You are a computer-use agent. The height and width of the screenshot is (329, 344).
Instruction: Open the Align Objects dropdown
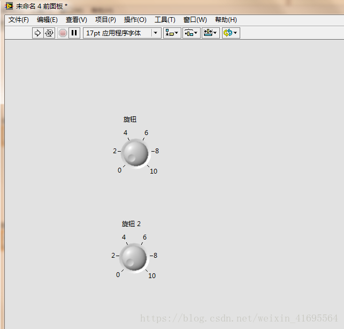172,33
